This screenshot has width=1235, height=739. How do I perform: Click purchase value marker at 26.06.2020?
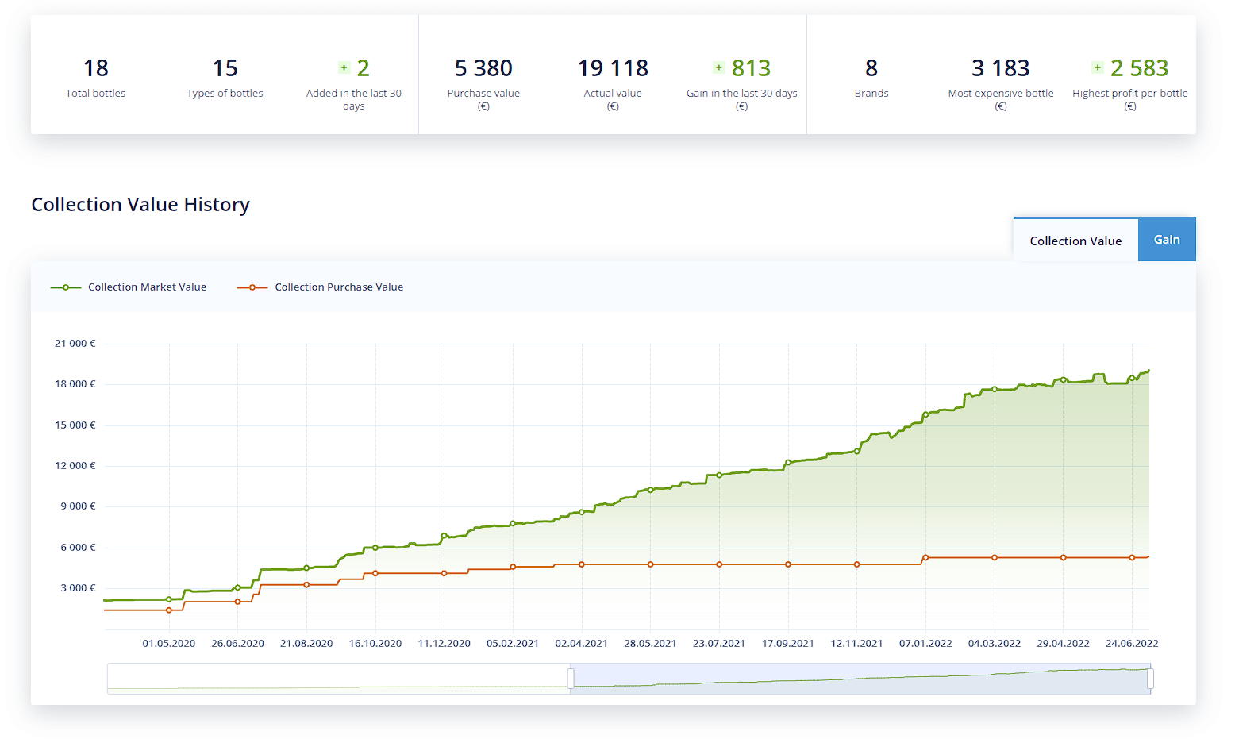tap(237, 602)
